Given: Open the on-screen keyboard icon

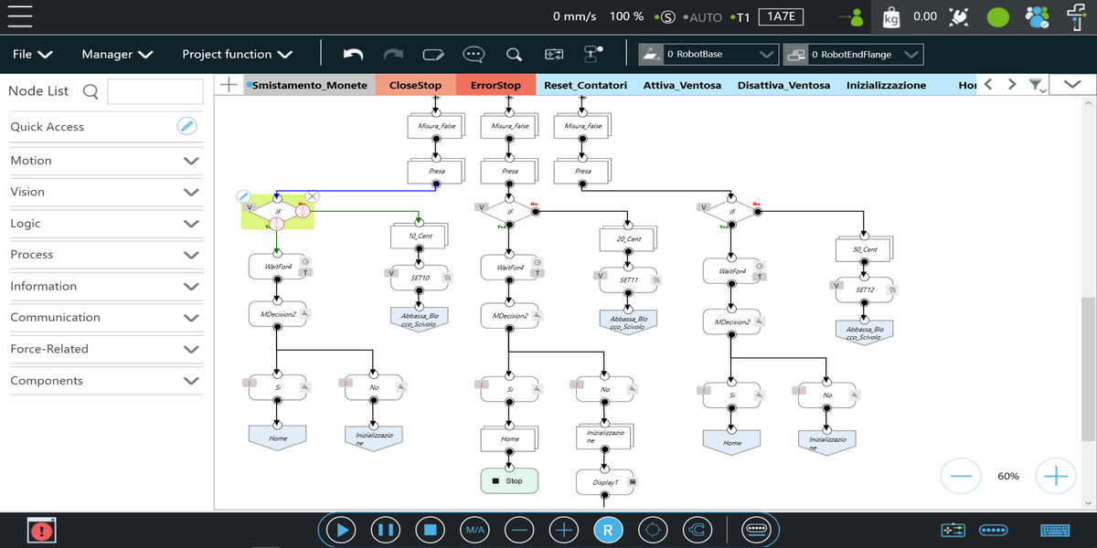Looking at the screenshot, I should (x=1055, y=530).
